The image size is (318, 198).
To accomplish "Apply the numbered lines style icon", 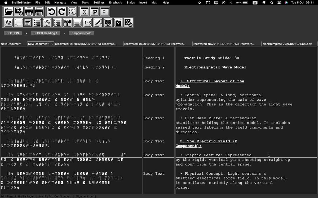I will pyautogui.click(x=77, y=23).
